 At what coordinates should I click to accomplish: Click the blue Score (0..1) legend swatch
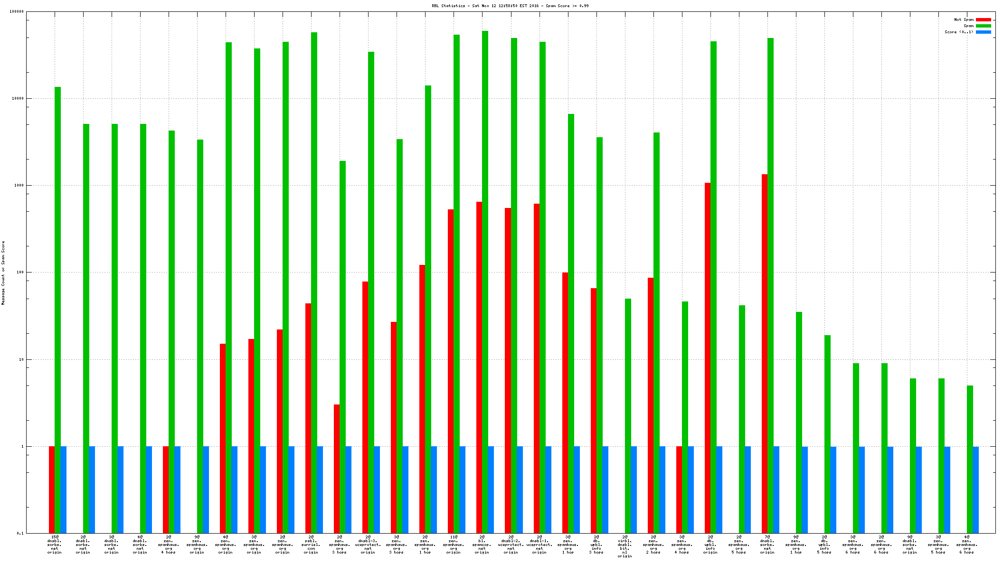tap(984, 32)
